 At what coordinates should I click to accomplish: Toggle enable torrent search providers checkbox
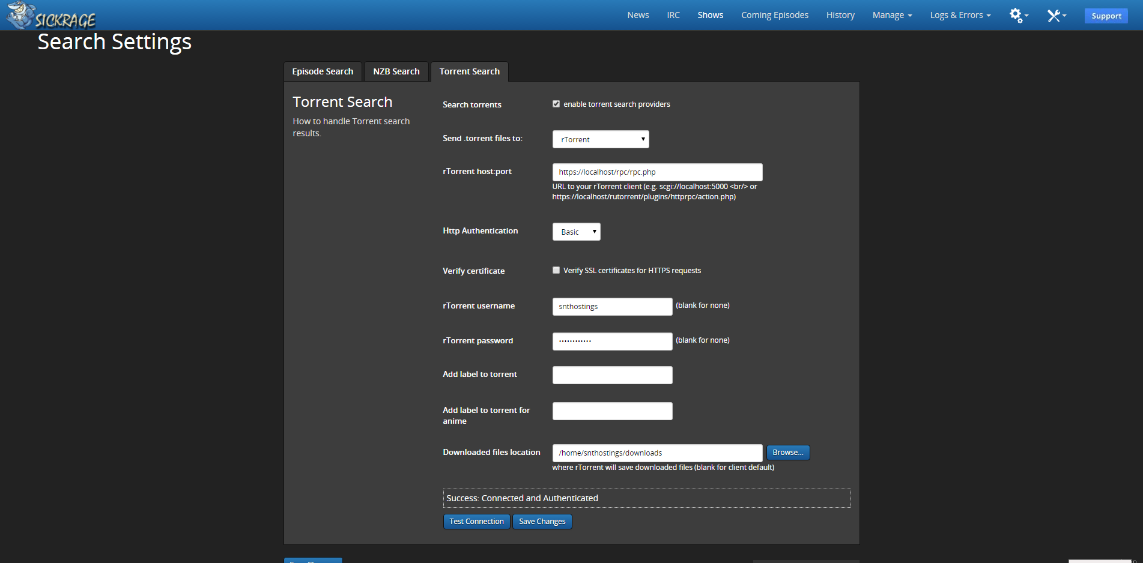(x=556, y=104)
